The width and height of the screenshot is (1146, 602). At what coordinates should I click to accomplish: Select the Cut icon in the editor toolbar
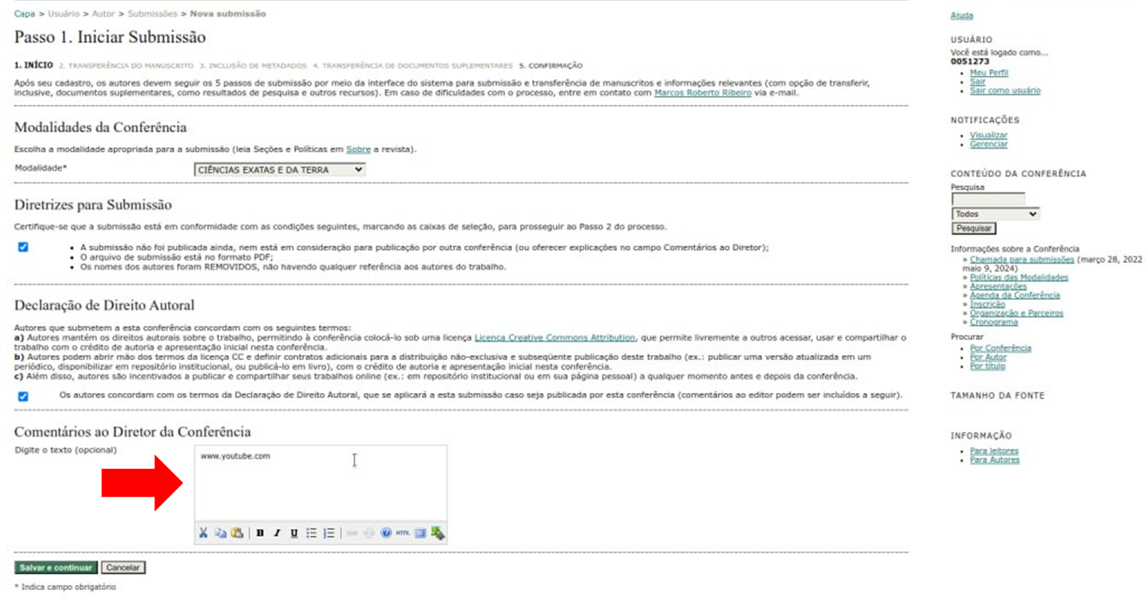[x=204, y=534]
